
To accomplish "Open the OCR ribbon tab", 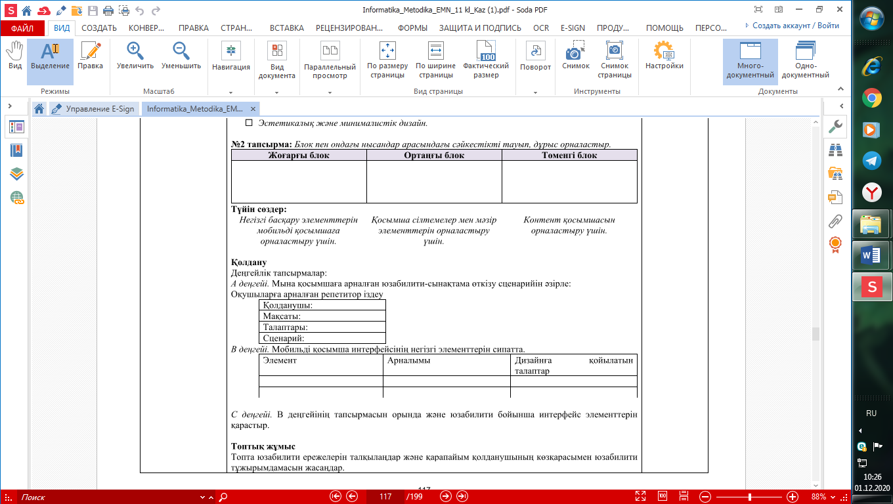I will (x=541, y=28).
